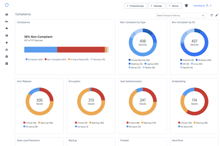Click the Add Gateway button

click(156, 6)
